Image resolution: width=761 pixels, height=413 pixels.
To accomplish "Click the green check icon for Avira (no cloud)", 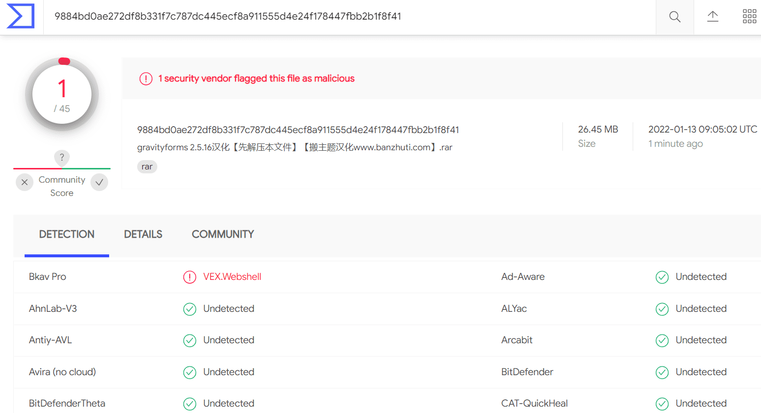I will pyautogui.click(x=190, y=372).
